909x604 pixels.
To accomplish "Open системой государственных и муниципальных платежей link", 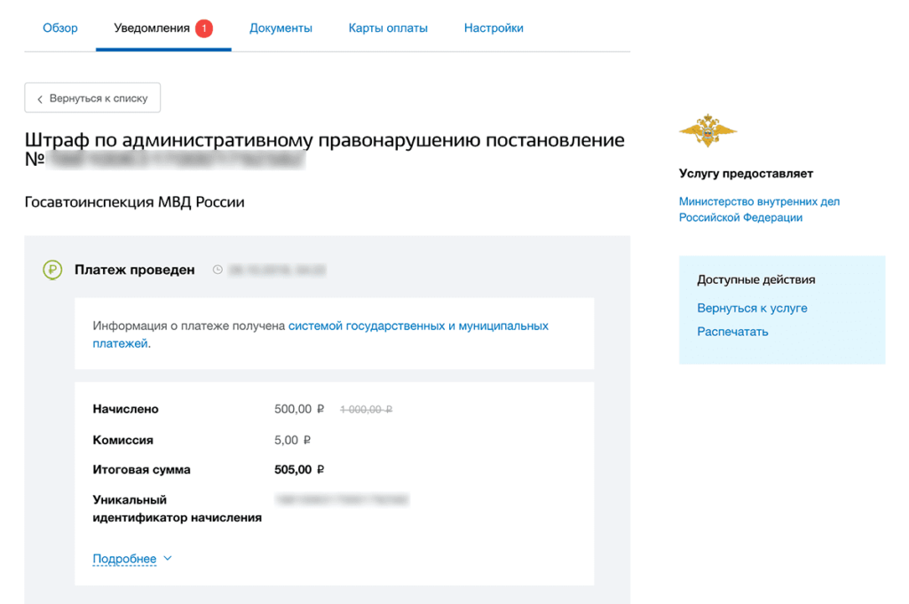I will click(x=320, y=334).
